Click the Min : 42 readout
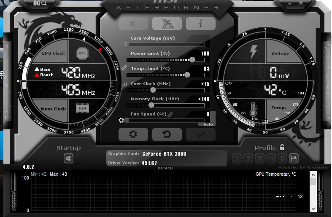The image size is (332, 217). [x=38, y=174]
